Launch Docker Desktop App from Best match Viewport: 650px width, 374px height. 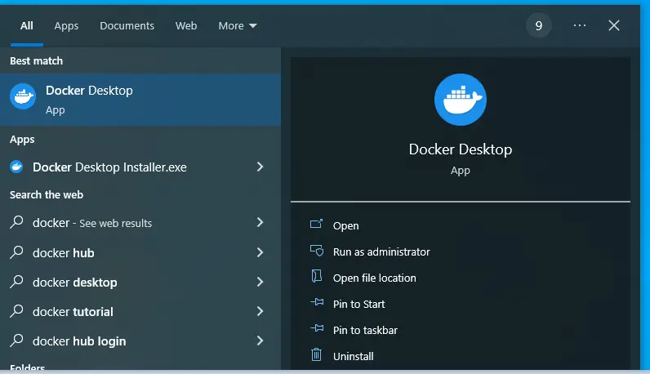tap(140, 100)
